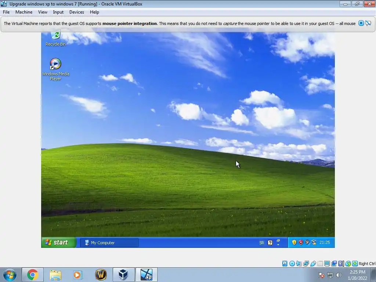Open the Action Center flag icon
This screenshot has width=376, height=282.
[321, 275]
